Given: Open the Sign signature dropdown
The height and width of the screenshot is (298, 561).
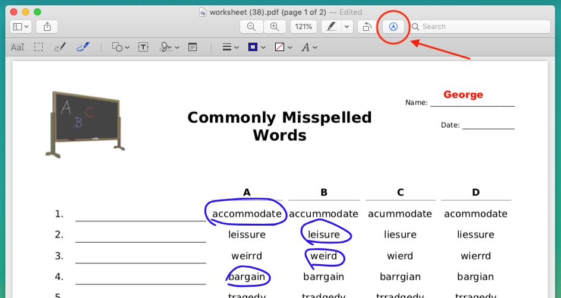Looking at the screenshot, I should pyautogui.click(x=169, y=47).
